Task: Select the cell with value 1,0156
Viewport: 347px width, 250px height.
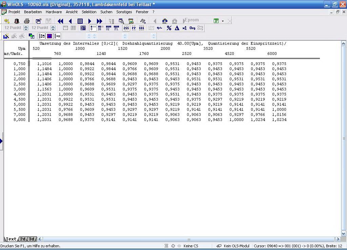Action: click(279, 114)
